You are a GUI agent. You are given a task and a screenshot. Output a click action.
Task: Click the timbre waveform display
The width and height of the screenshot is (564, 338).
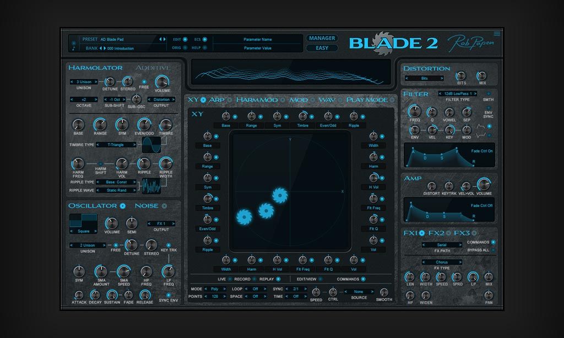151,145
